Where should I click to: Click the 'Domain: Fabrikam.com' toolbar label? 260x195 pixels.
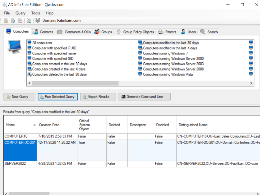pos(61,20)
